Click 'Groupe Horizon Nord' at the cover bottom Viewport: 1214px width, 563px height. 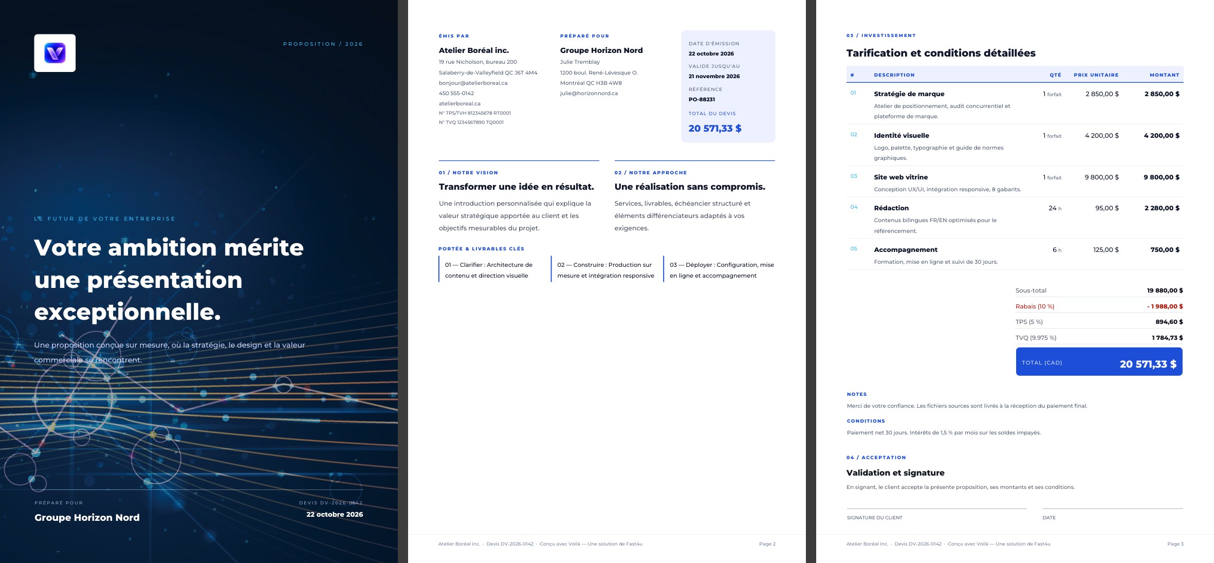point(87,517)
